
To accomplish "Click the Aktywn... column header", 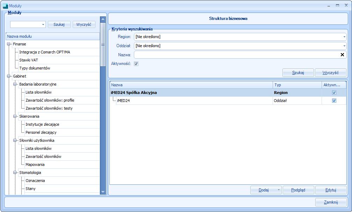I will (x=334, y=85).
